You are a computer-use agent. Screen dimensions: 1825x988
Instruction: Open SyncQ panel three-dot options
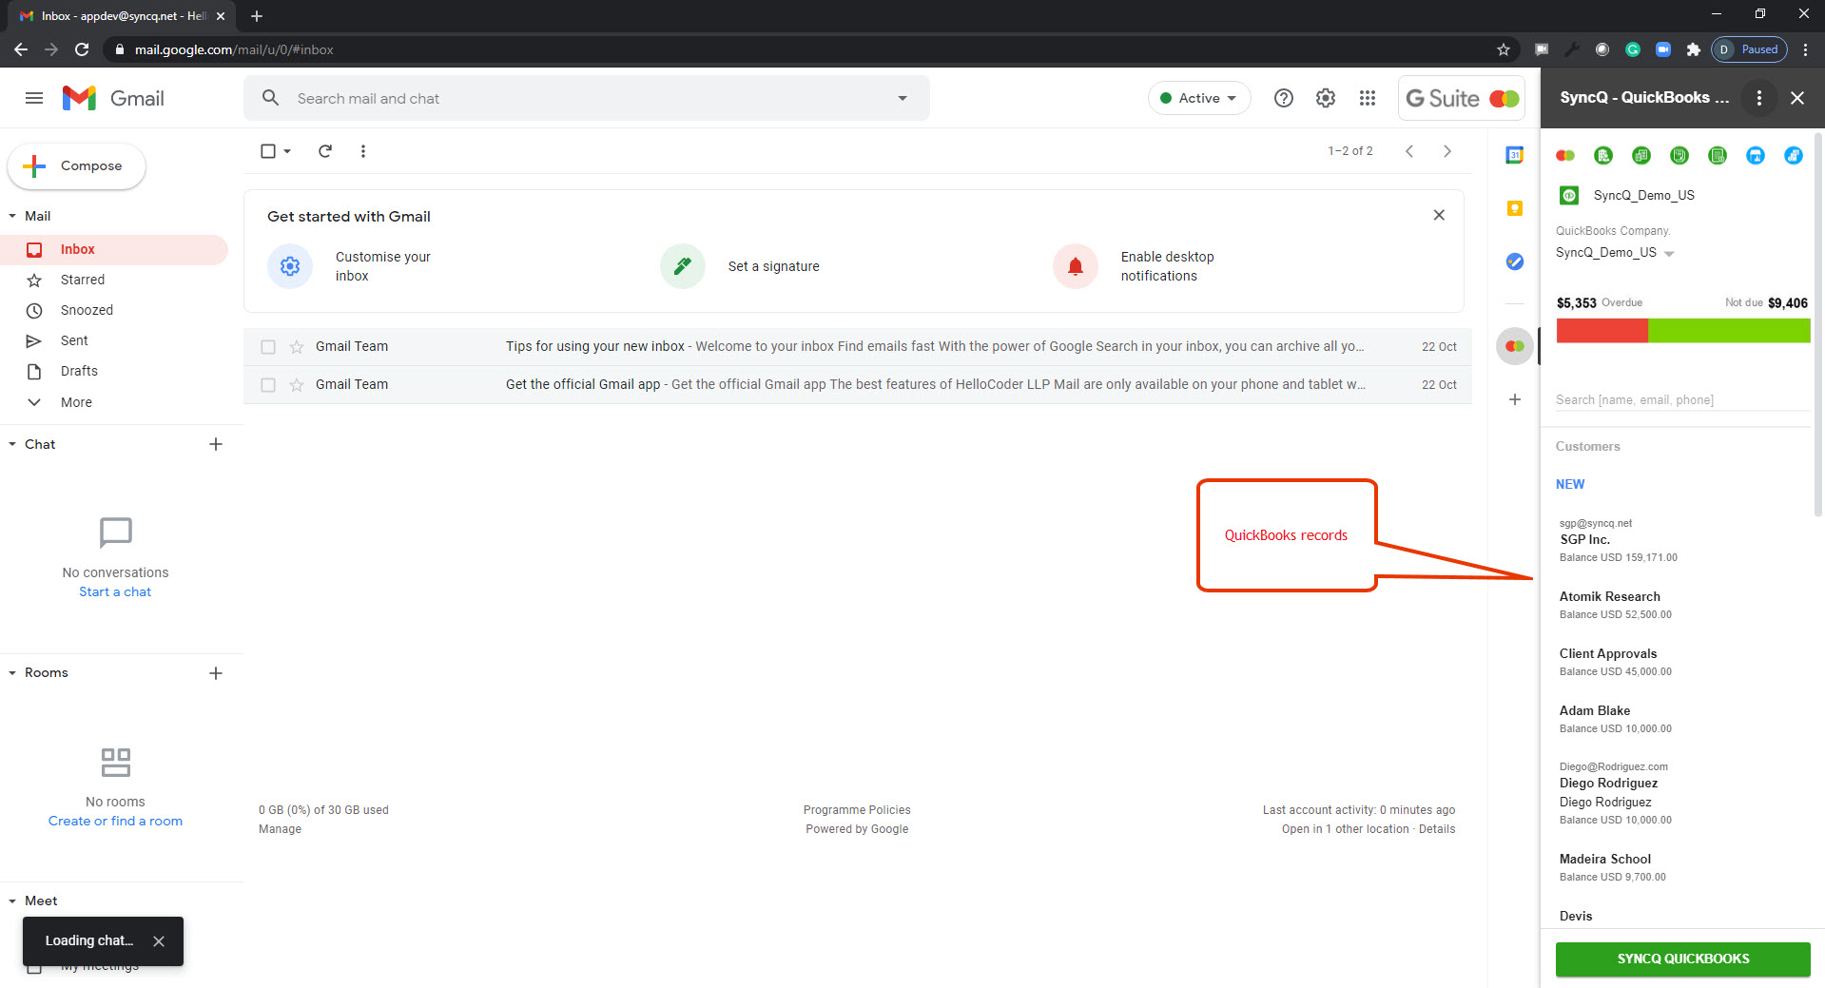tap(1759, 98)
